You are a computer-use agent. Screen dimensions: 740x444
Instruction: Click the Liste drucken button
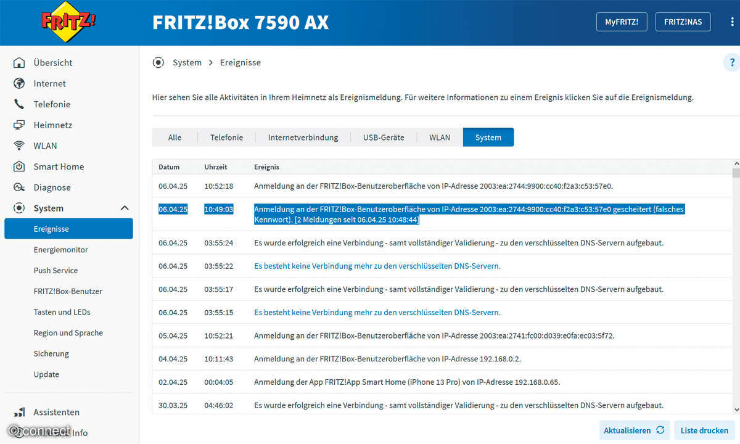pyautogui.click(x=704, y=430)
